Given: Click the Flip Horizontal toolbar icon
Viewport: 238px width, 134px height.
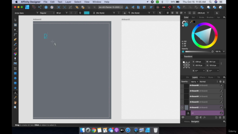Looking at the screenshot, I should pyautogui.click(x=127, y=7).
